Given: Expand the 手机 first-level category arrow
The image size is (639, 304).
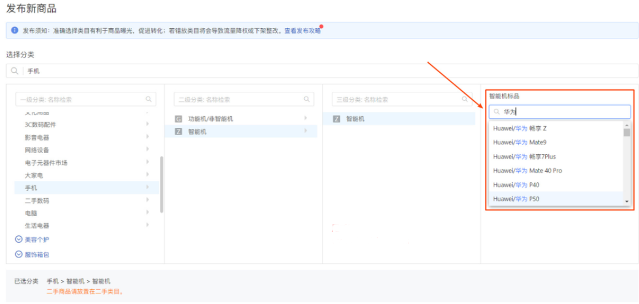Looking at the screenshot, I should pos(147,187).
